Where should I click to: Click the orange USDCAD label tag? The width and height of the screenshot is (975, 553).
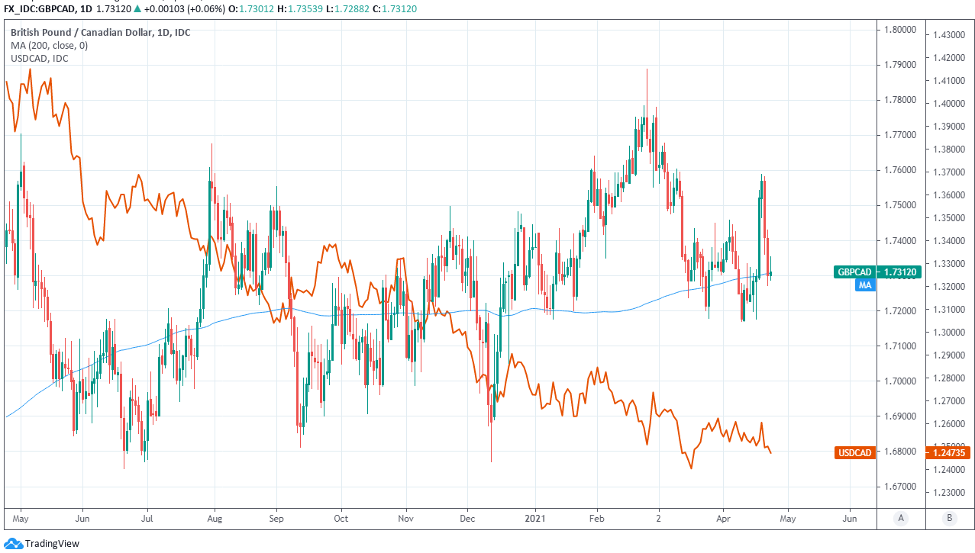pos(855,453)
